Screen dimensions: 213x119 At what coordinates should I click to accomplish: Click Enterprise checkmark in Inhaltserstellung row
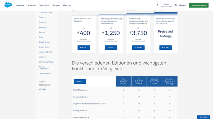click(x=170, y=97)
